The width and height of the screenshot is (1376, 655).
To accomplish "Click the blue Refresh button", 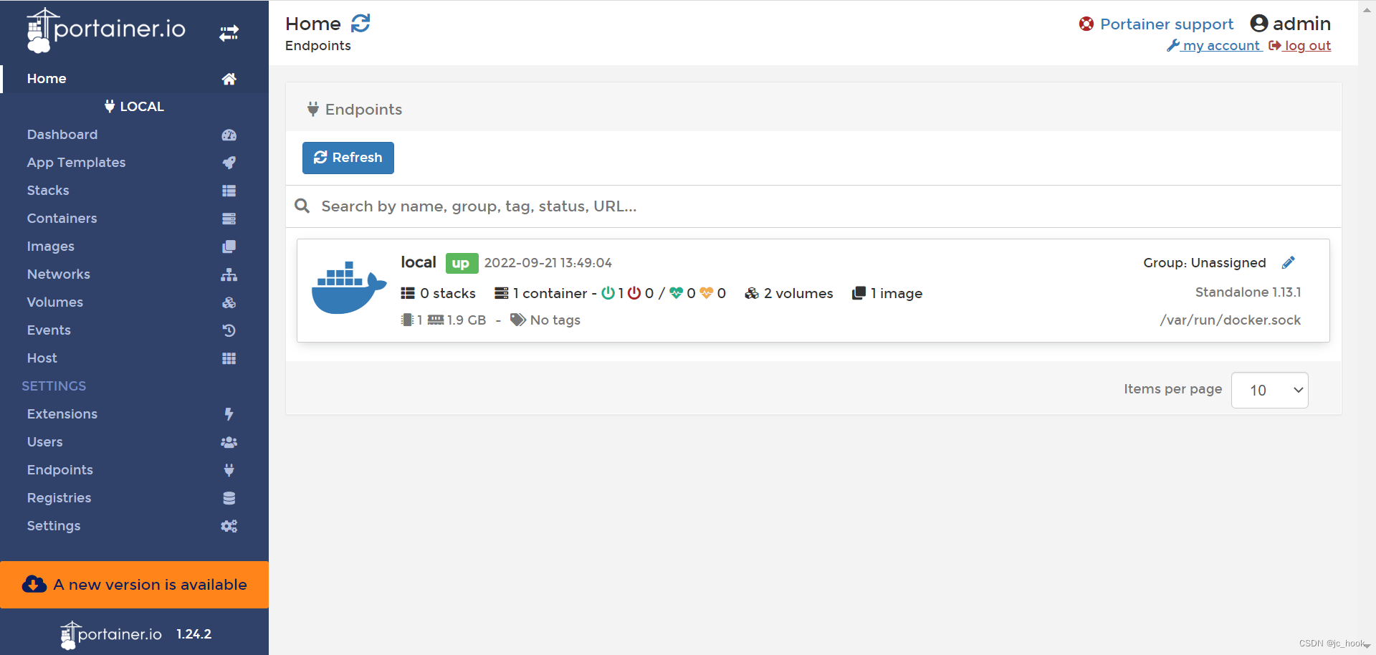I will click(x=348, y=158).
